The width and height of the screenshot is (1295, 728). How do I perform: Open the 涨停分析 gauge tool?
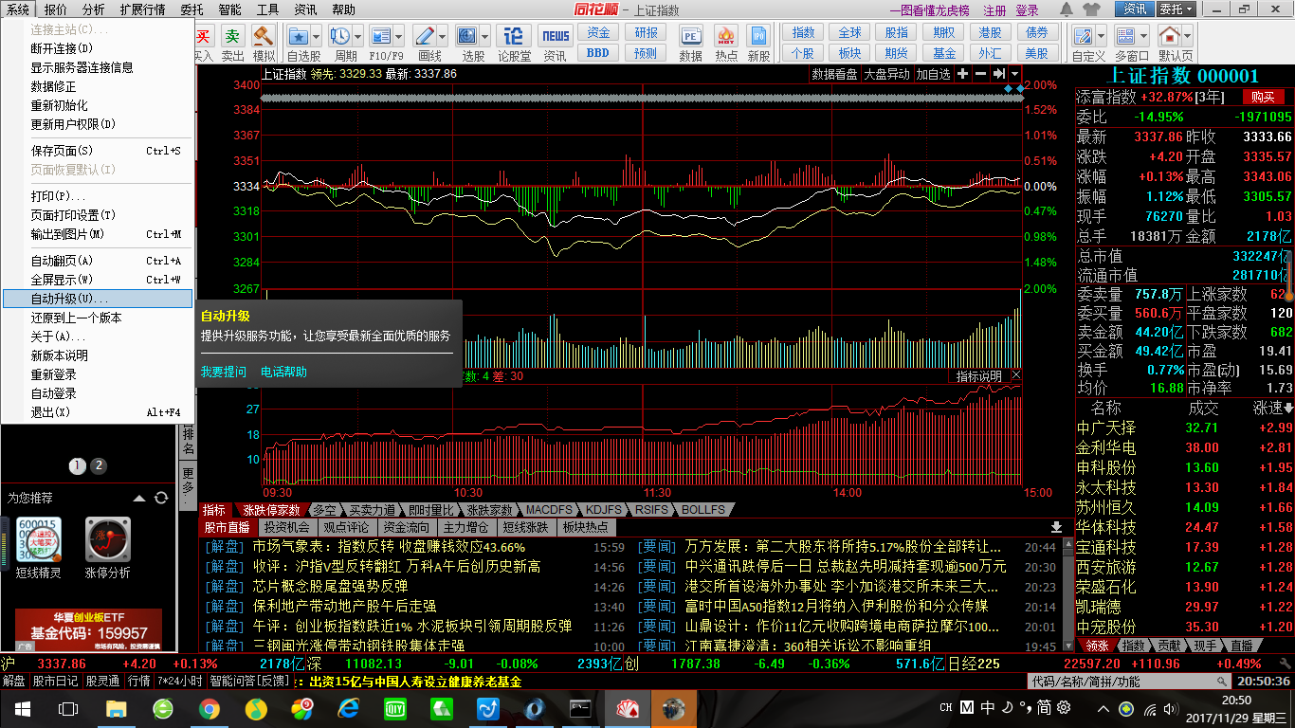click(x=108, y=540)
